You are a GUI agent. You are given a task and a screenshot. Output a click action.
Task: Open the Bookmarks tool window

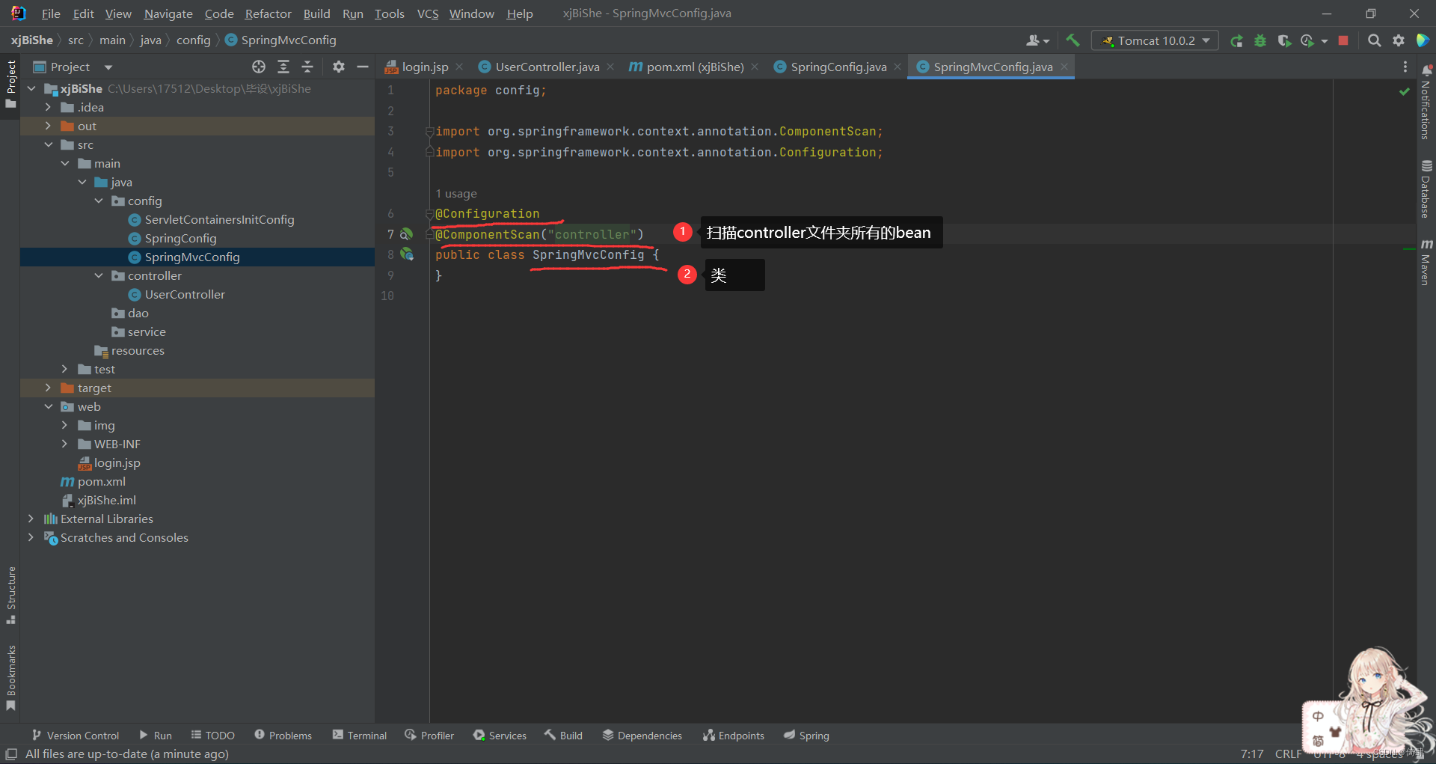click(x=10, y=678)
